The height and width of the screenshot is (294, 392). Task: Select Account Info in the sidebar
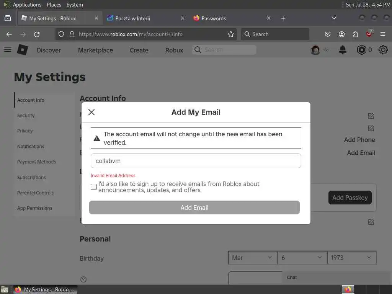31,100
